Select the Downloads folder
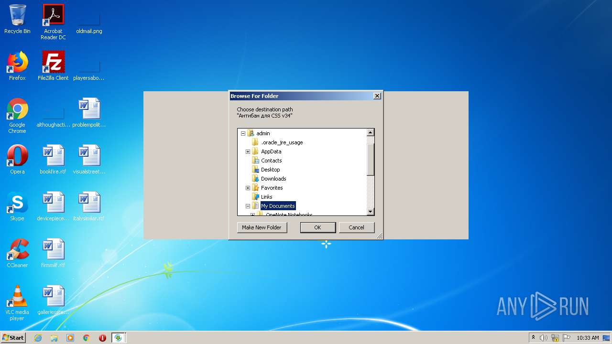Viewport: 612px width, 344px height. [x=273, y=179]
